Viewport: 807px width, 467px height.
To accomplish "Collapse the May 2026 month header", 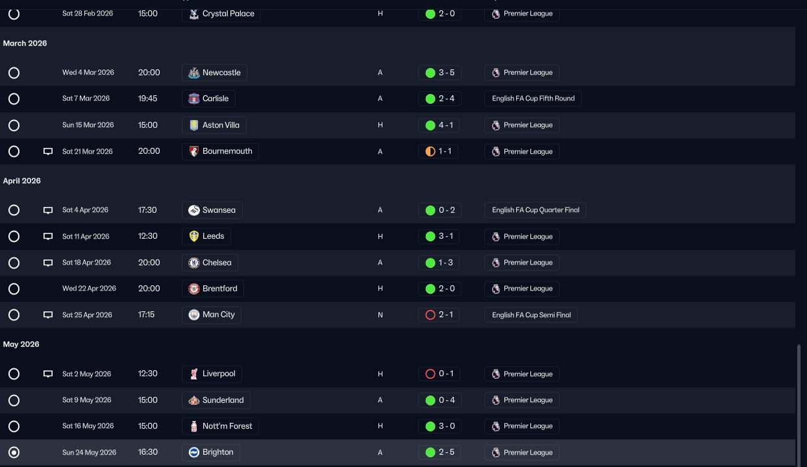I will tap(21, 344).
